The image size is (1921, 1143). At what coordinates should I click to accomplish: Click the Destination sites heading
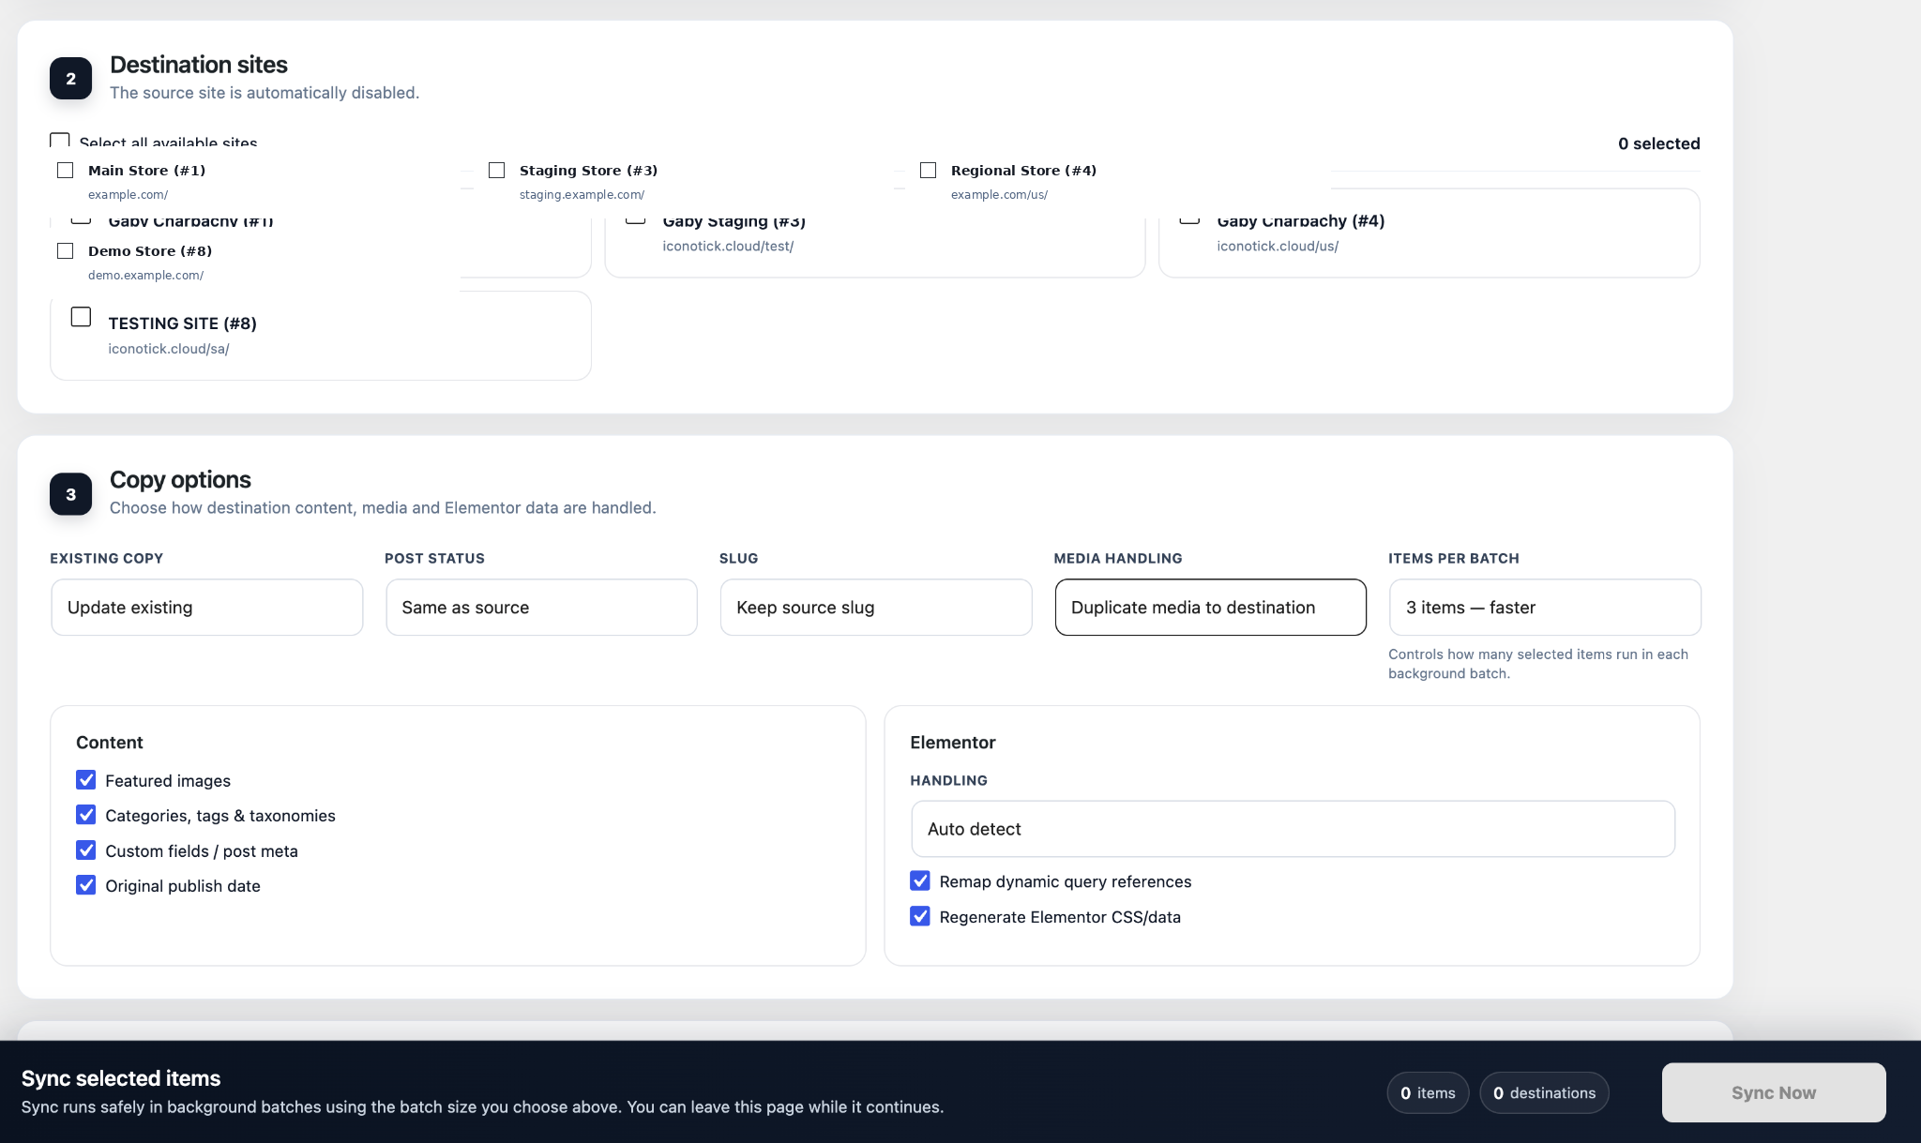(199, 65)
